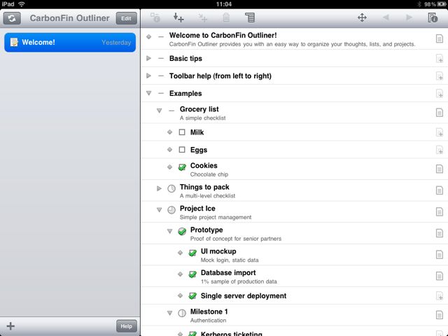Select '1% sample of production data' note
448x336 pixels.
(239, 281)
